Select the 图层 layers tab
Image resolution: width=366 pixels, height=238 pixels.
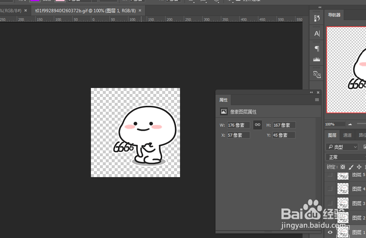coord(332,135)
